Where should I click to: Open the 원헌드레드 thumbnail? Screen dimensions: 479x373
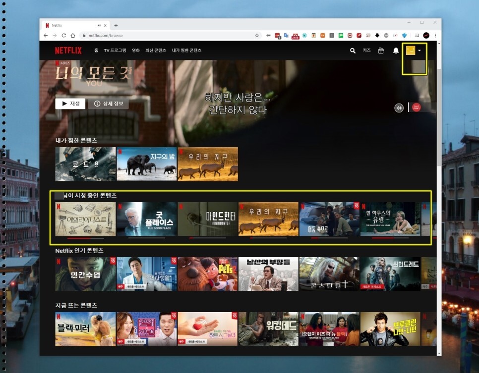pos(390,274)
